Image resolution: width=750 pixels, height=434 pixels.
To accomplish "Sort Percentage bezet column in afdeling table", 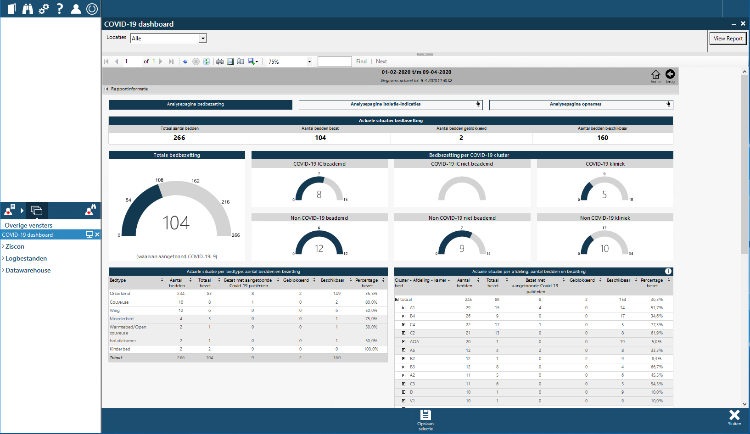I will click(669, 280).
